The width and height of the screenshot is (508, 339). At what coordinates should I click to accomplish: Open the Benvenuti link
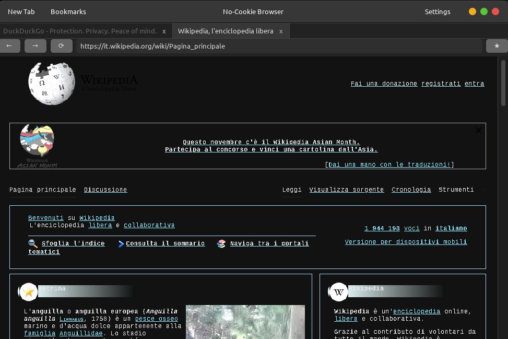[x=45, y=218]
